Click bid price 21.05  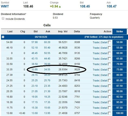tap(35, 91)
